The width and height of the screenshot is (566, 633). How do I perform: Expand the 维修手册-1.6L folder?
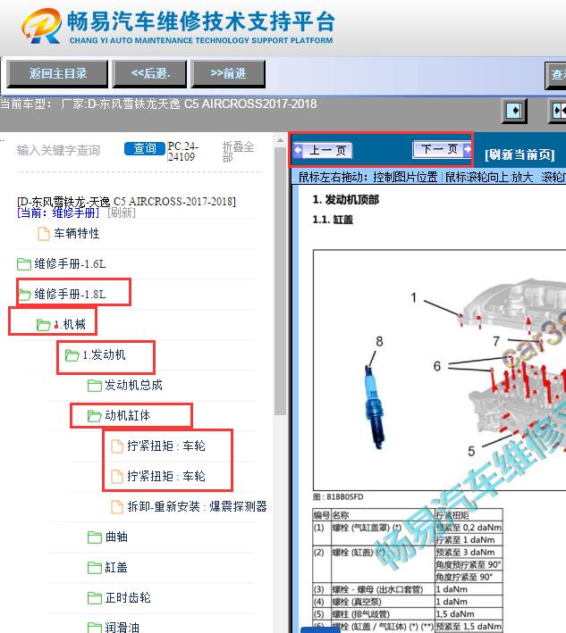[70, 263]
